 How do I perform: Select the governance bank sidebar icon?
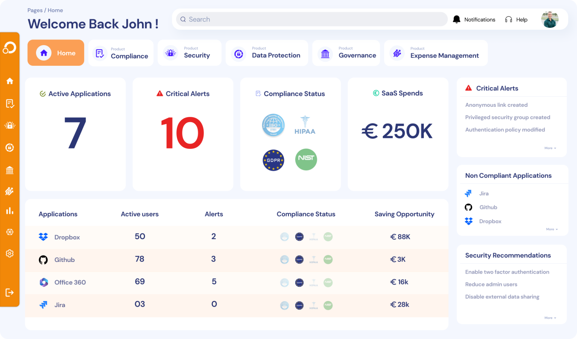pyautogui.click(x=10, y=170)
